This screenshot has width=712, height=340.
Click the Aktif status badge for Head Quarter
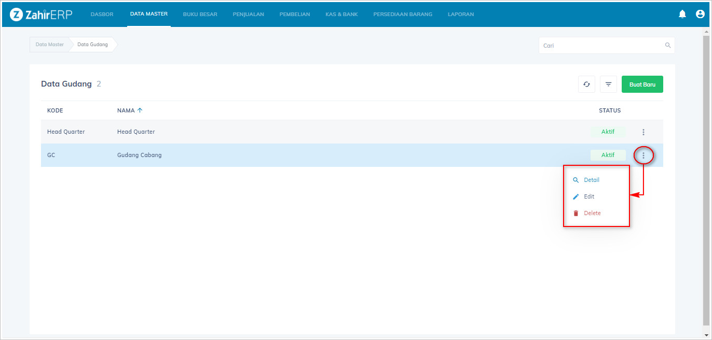608,132
